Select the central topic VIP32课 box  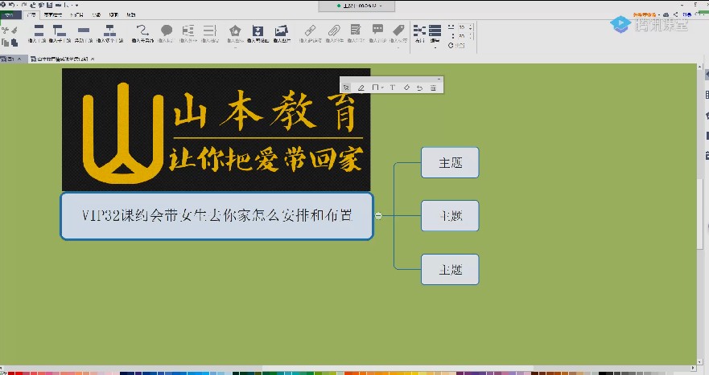[x=217, y=216]
